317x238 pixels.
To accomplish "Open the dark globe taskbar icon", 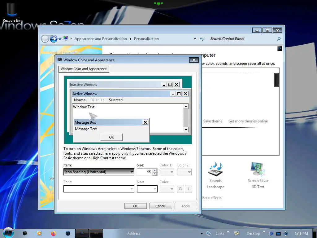I will (68, 233).
